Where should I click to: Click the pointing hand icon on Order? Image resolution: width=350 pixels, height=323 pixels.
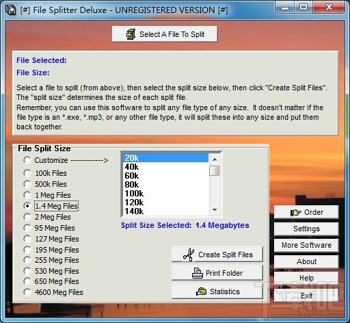(x=296, y=213)
